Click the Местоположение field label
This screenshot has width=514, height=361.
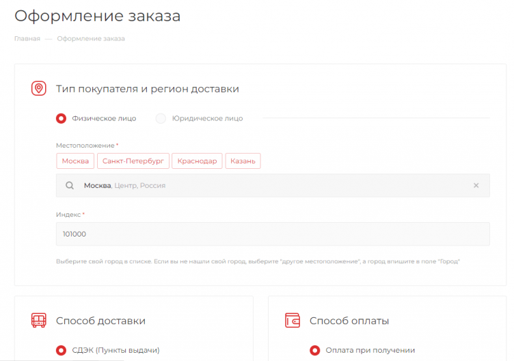click(x=85, y=145)
